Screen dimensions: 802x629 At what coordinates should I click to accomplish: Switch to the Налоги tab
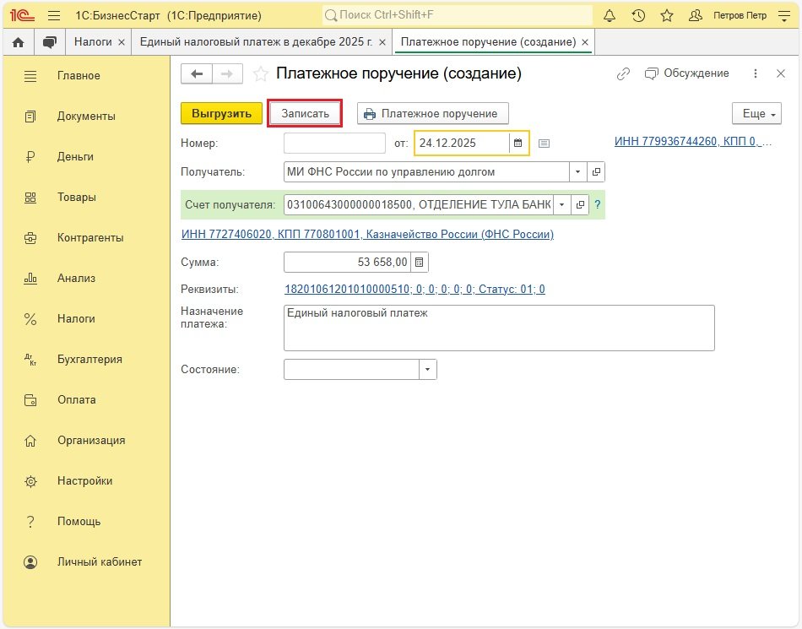(x=93, y=41)
